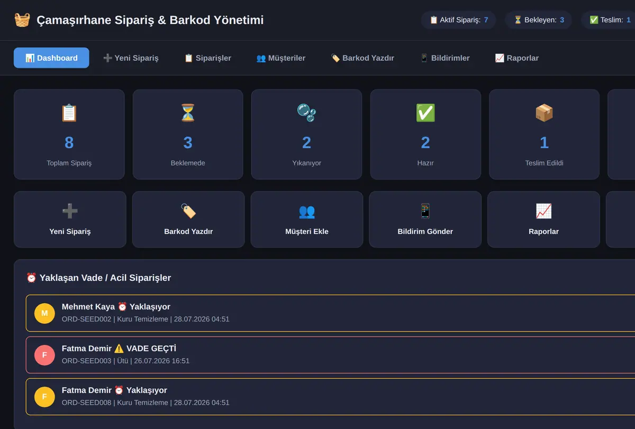Switch to the Yeni Sipariş tab
The height and width of the screenshot is (429, 635).
point(131,58)
